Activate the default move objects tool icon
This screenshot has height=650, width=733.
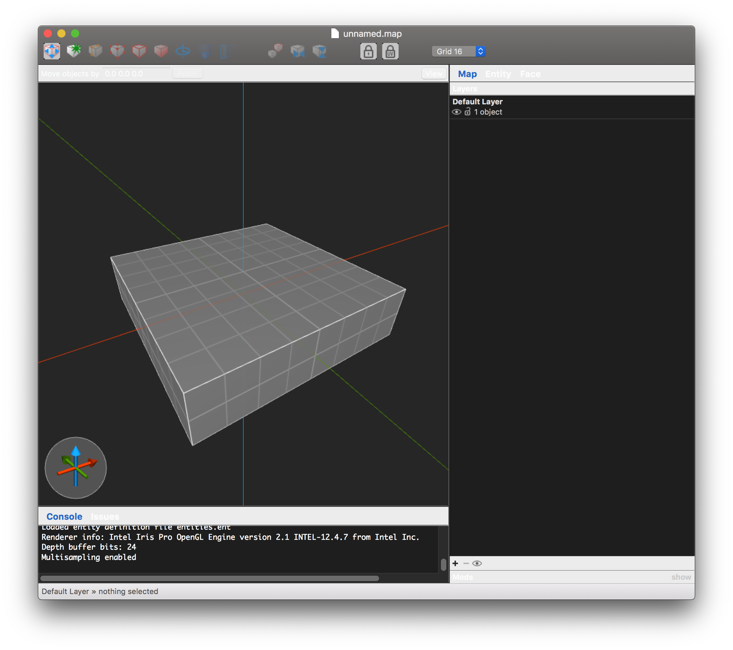(52, 51)
